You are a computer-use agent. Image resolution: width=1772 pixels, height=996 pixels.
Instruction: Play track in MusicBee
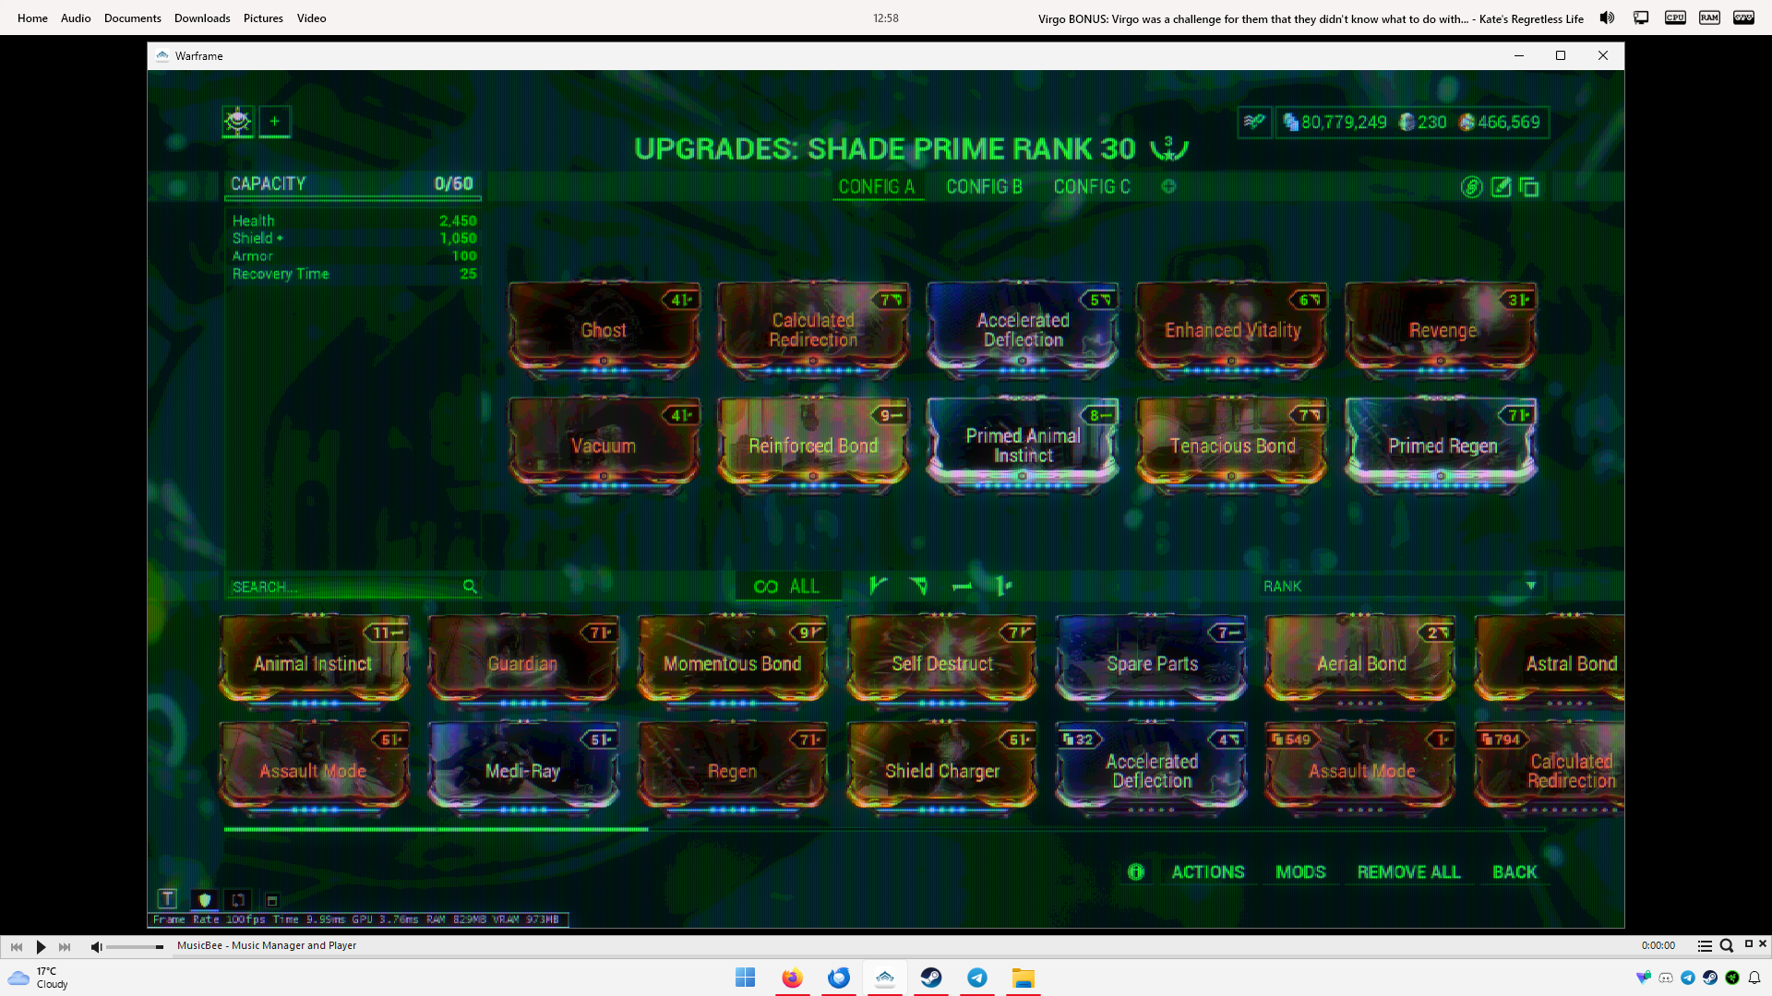(x=41, y=946)
